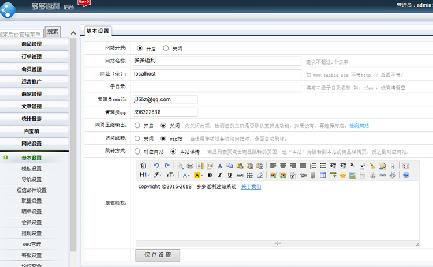The image size is (433, 267).
Task: Select 对应网站 for 跳转方式
Action: [x=137, y=151]
